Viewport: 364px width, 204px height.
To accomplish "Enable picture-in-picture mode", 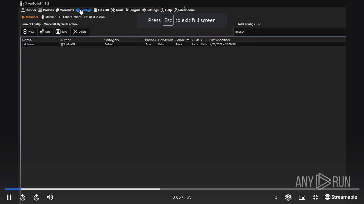I will [x=302, y=197].
